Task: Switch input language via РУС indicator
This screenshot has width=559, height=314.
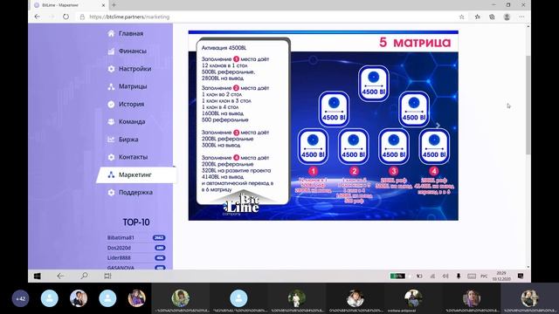Action: [x=484, y=276]
